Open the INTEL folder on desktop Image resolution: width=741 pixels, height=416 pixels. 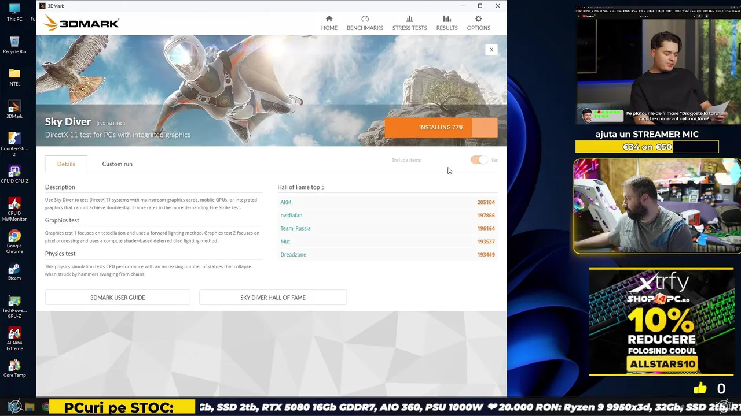click(14, 77)
